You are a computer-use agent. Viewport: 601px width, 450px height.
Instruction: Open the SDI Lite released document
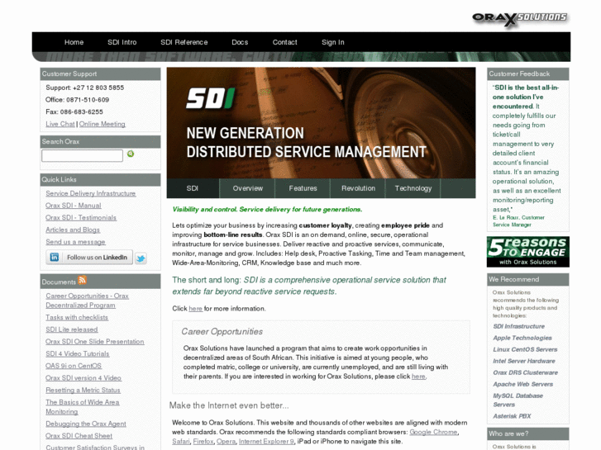point(72,329)
